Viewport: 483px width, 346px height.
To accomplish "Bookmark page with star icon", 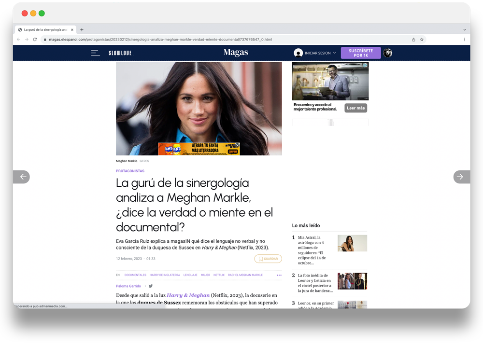I will click(x=422, y=40).
